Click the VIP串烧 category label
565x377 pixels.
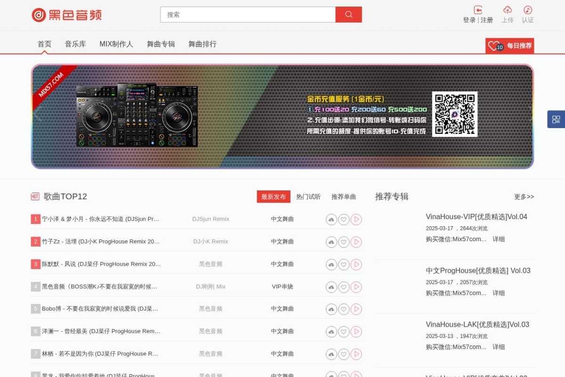(282, 287)
